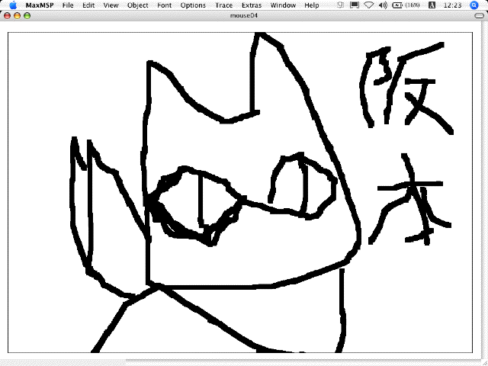Close the mouse04 window

click(x=7, y=16)
